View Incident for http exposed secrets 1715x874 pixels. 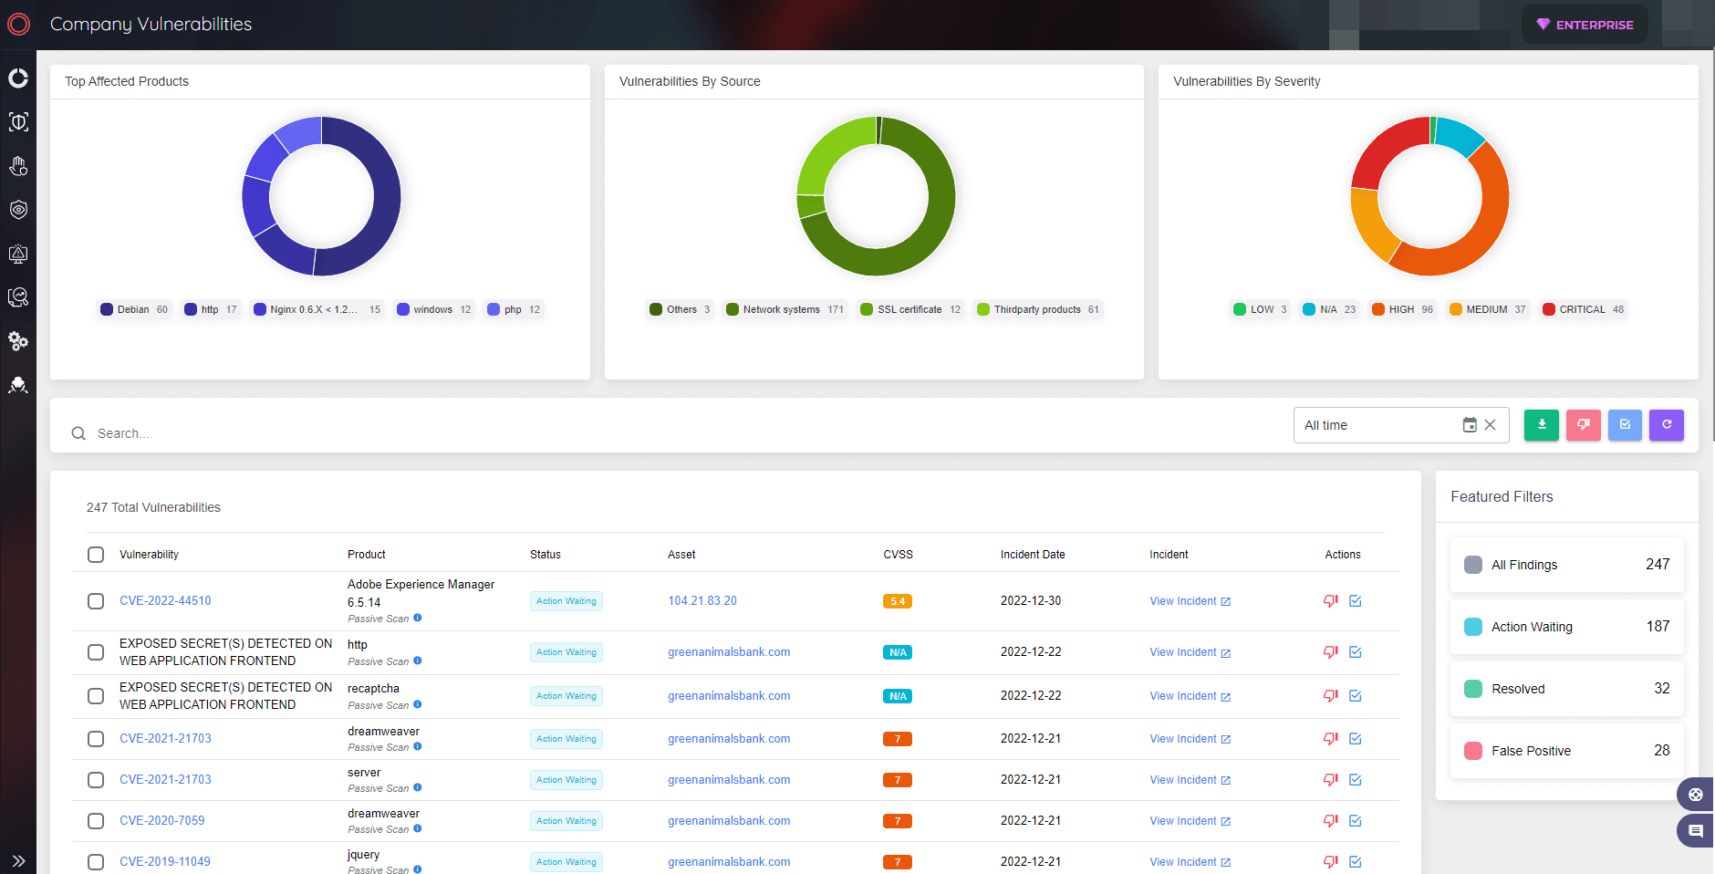(1190, 652)
